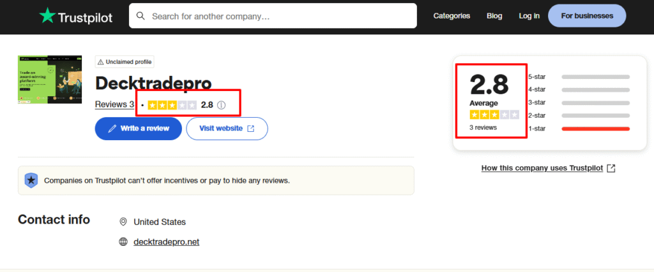Click the Decktradepro website thumbnail

50,80
